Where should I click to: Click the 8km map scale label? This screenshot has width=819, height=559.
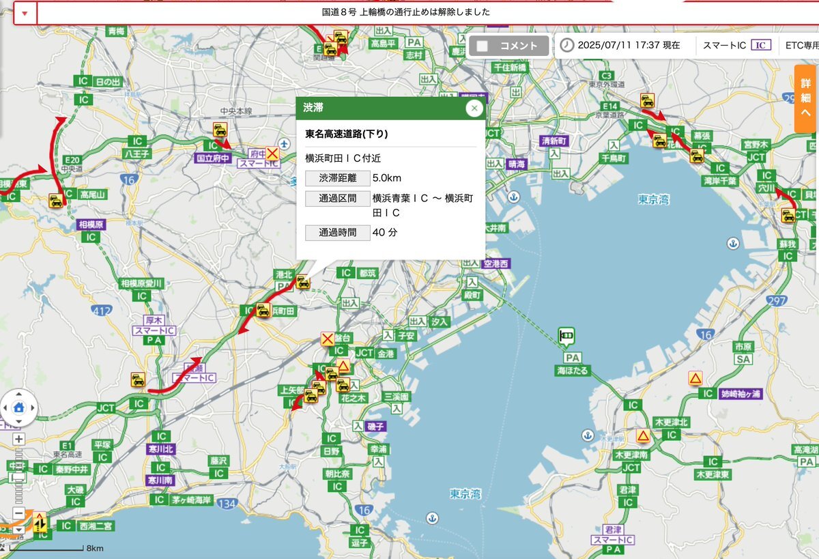point(94,548)
